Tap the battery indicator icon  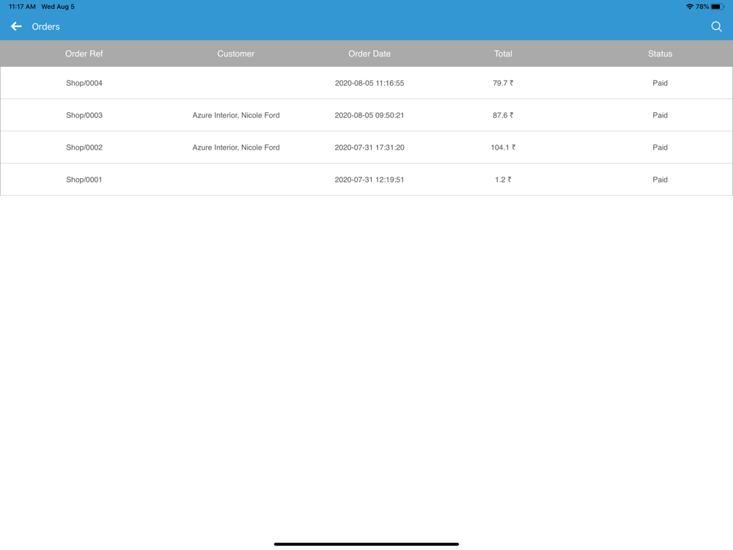coord(718,7)
